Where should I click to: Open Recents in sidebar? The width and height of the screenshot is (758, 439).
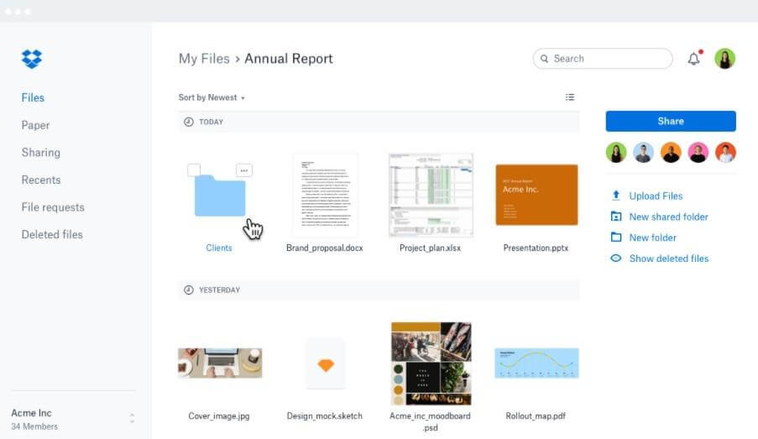point(41,180)
